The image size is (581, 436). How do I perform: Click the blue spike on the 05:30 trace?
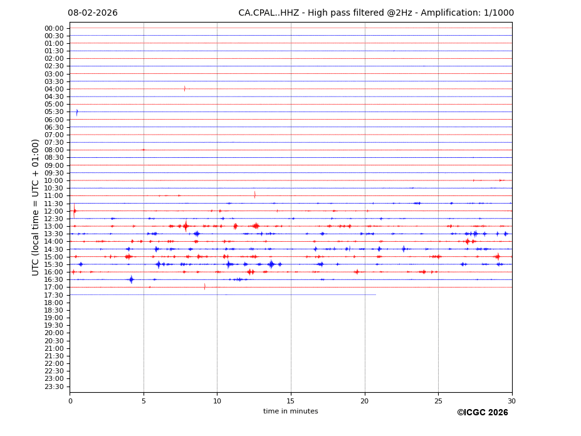(77, 112)
